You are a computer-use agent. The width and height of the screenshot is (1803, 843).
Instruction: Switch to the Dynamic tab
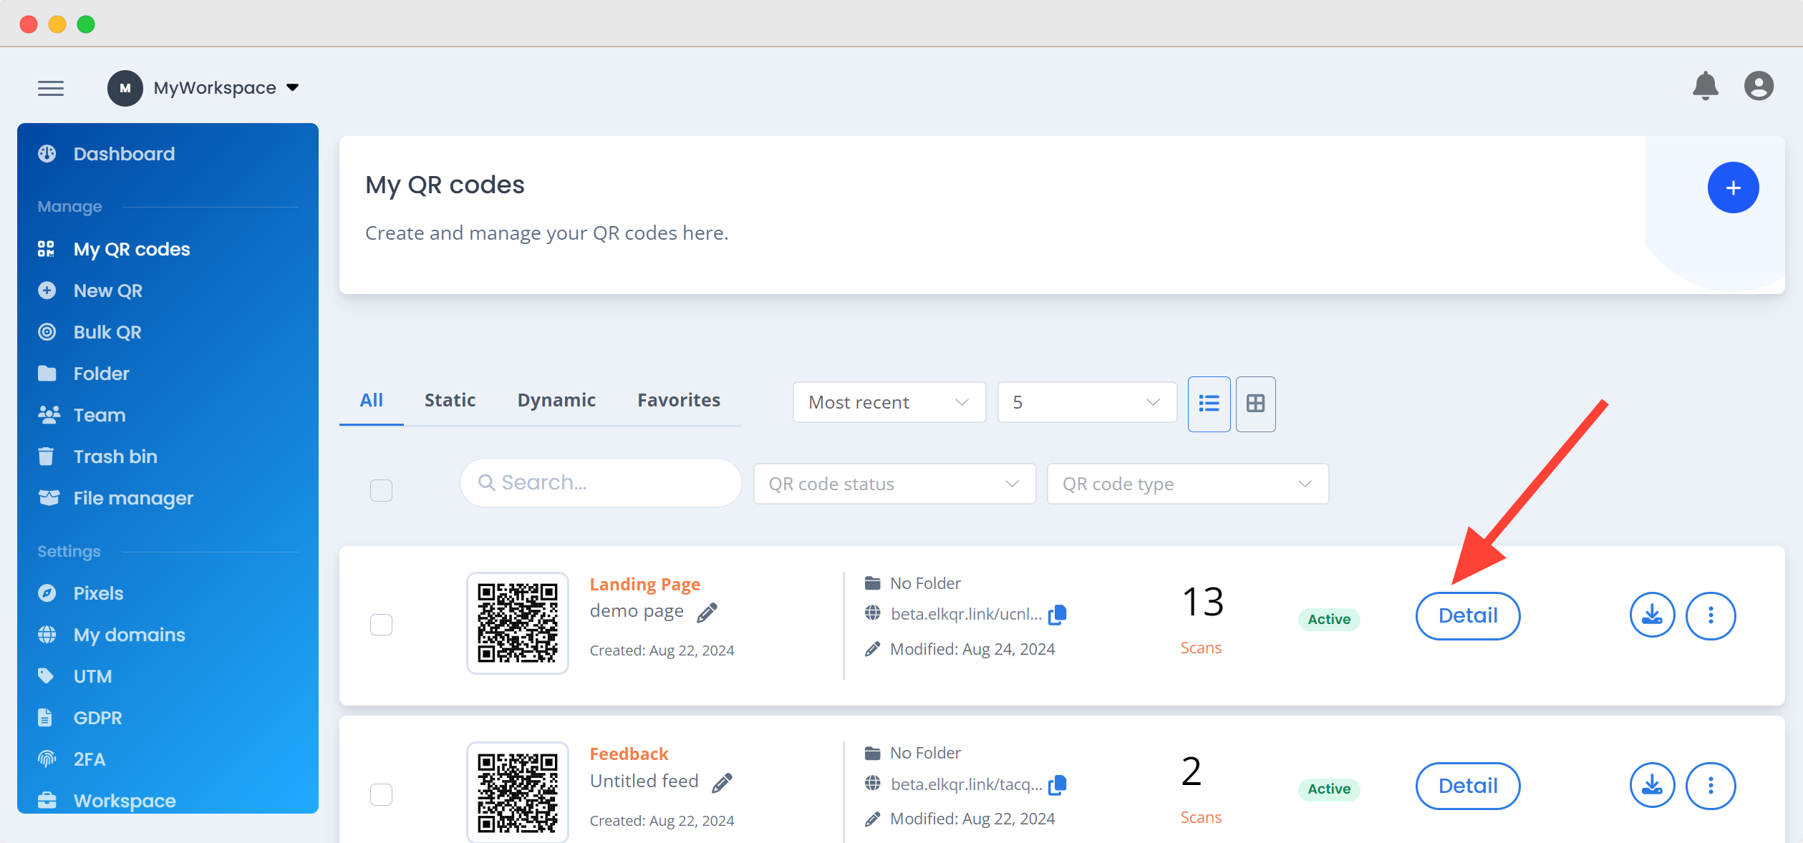(x=556, y=400)
